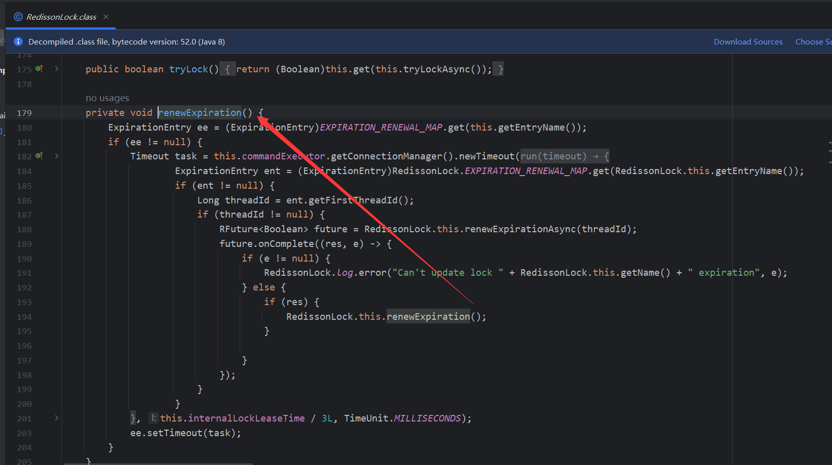The width and height of the screenshot is (832, 465).
Task: Toggle the fold arrow at line 201
Action: [57, 418]
